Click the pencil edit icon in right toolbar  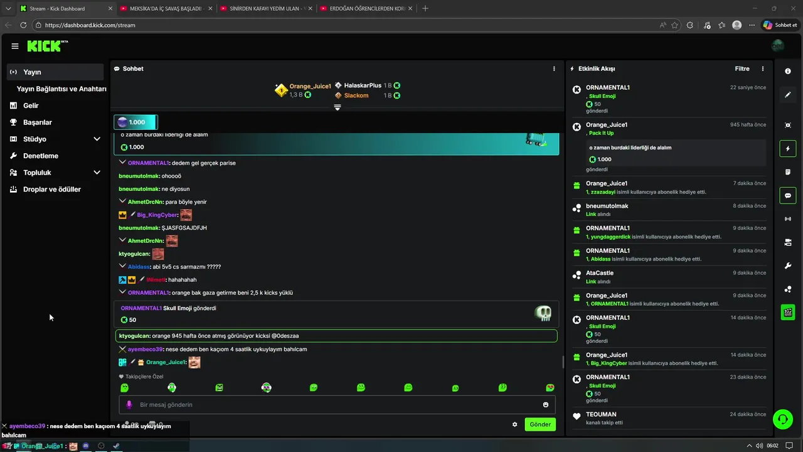788,95
